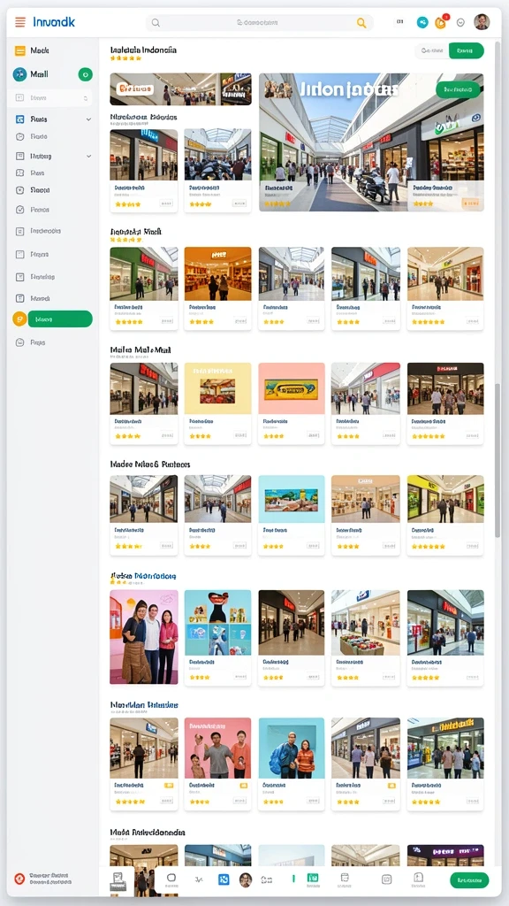Click the red circular icon at sidebar bottom
The width and height of the screenshot is (509, 906).
pyautogui.click(x=19, y=879)
